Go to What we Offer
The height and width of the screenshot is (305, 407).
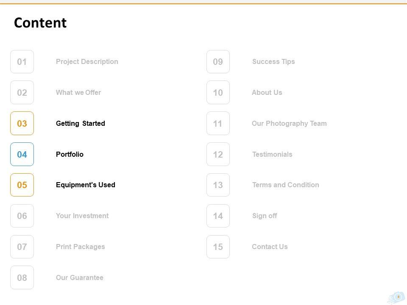pos(78,92)
